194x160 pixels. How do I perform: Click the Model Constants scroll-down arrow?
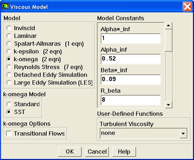tap(168, 105)
